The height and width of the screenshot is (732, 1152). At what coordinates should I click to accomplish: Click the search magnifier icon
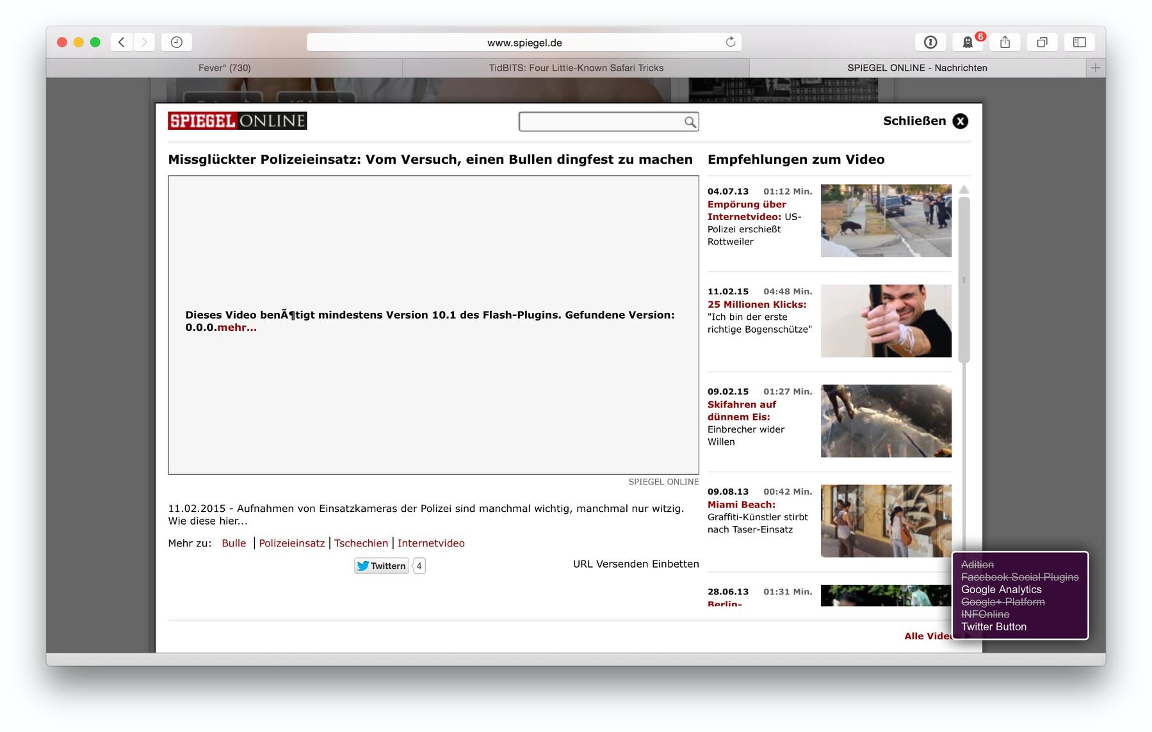[x=690, y=122]
